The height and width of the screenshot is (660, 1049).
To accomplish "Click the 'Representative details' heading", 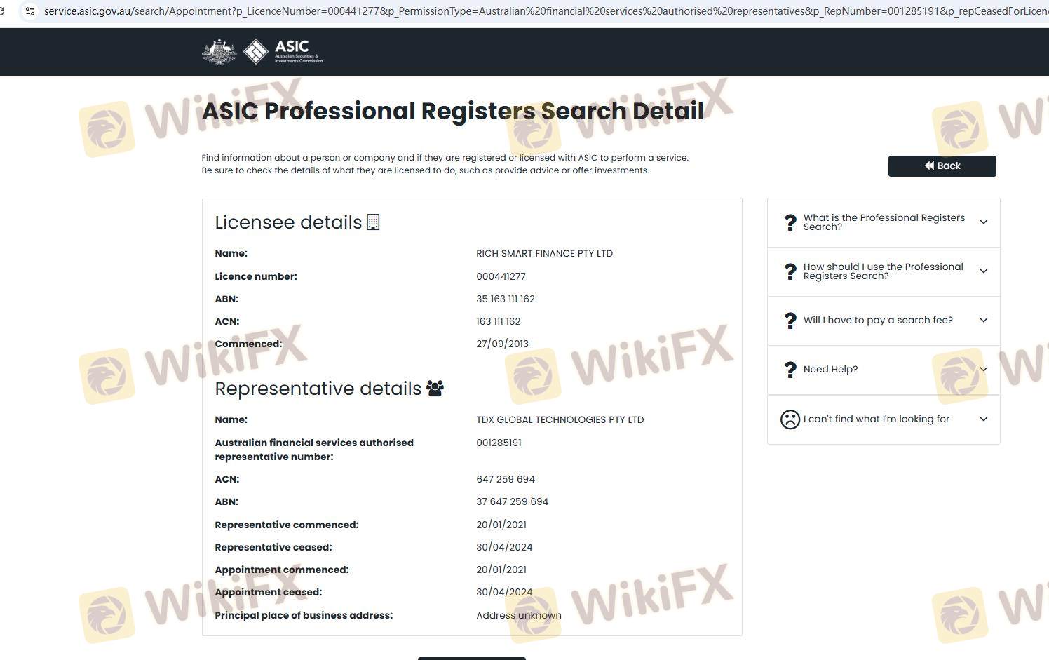I will [x=318, y=389].
